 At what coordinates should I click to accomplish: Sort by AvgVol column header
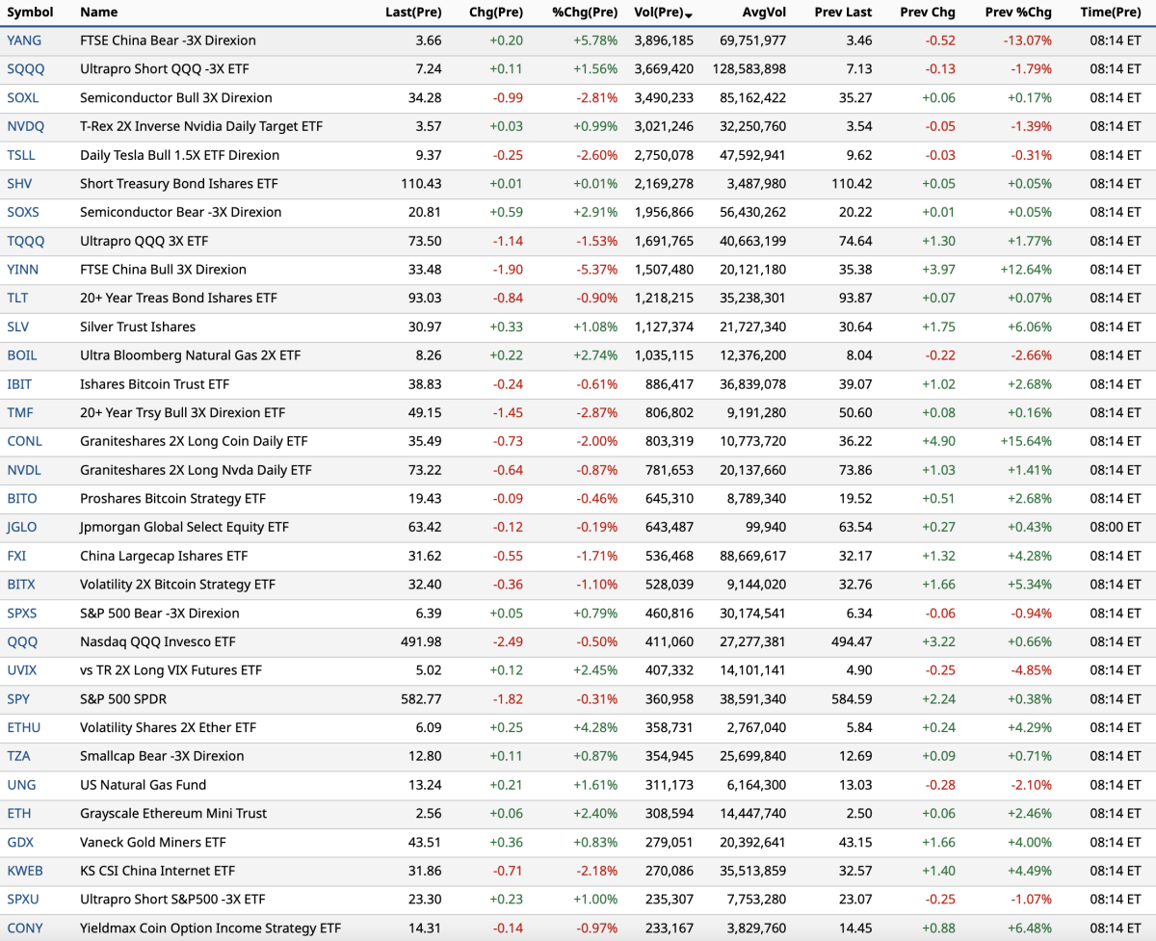pos(764,13)
